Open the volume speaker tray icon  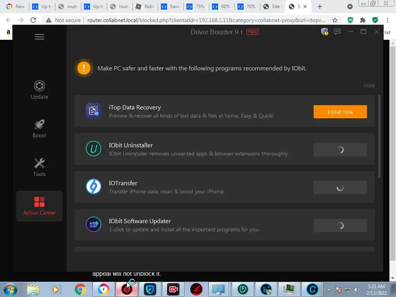357,290
